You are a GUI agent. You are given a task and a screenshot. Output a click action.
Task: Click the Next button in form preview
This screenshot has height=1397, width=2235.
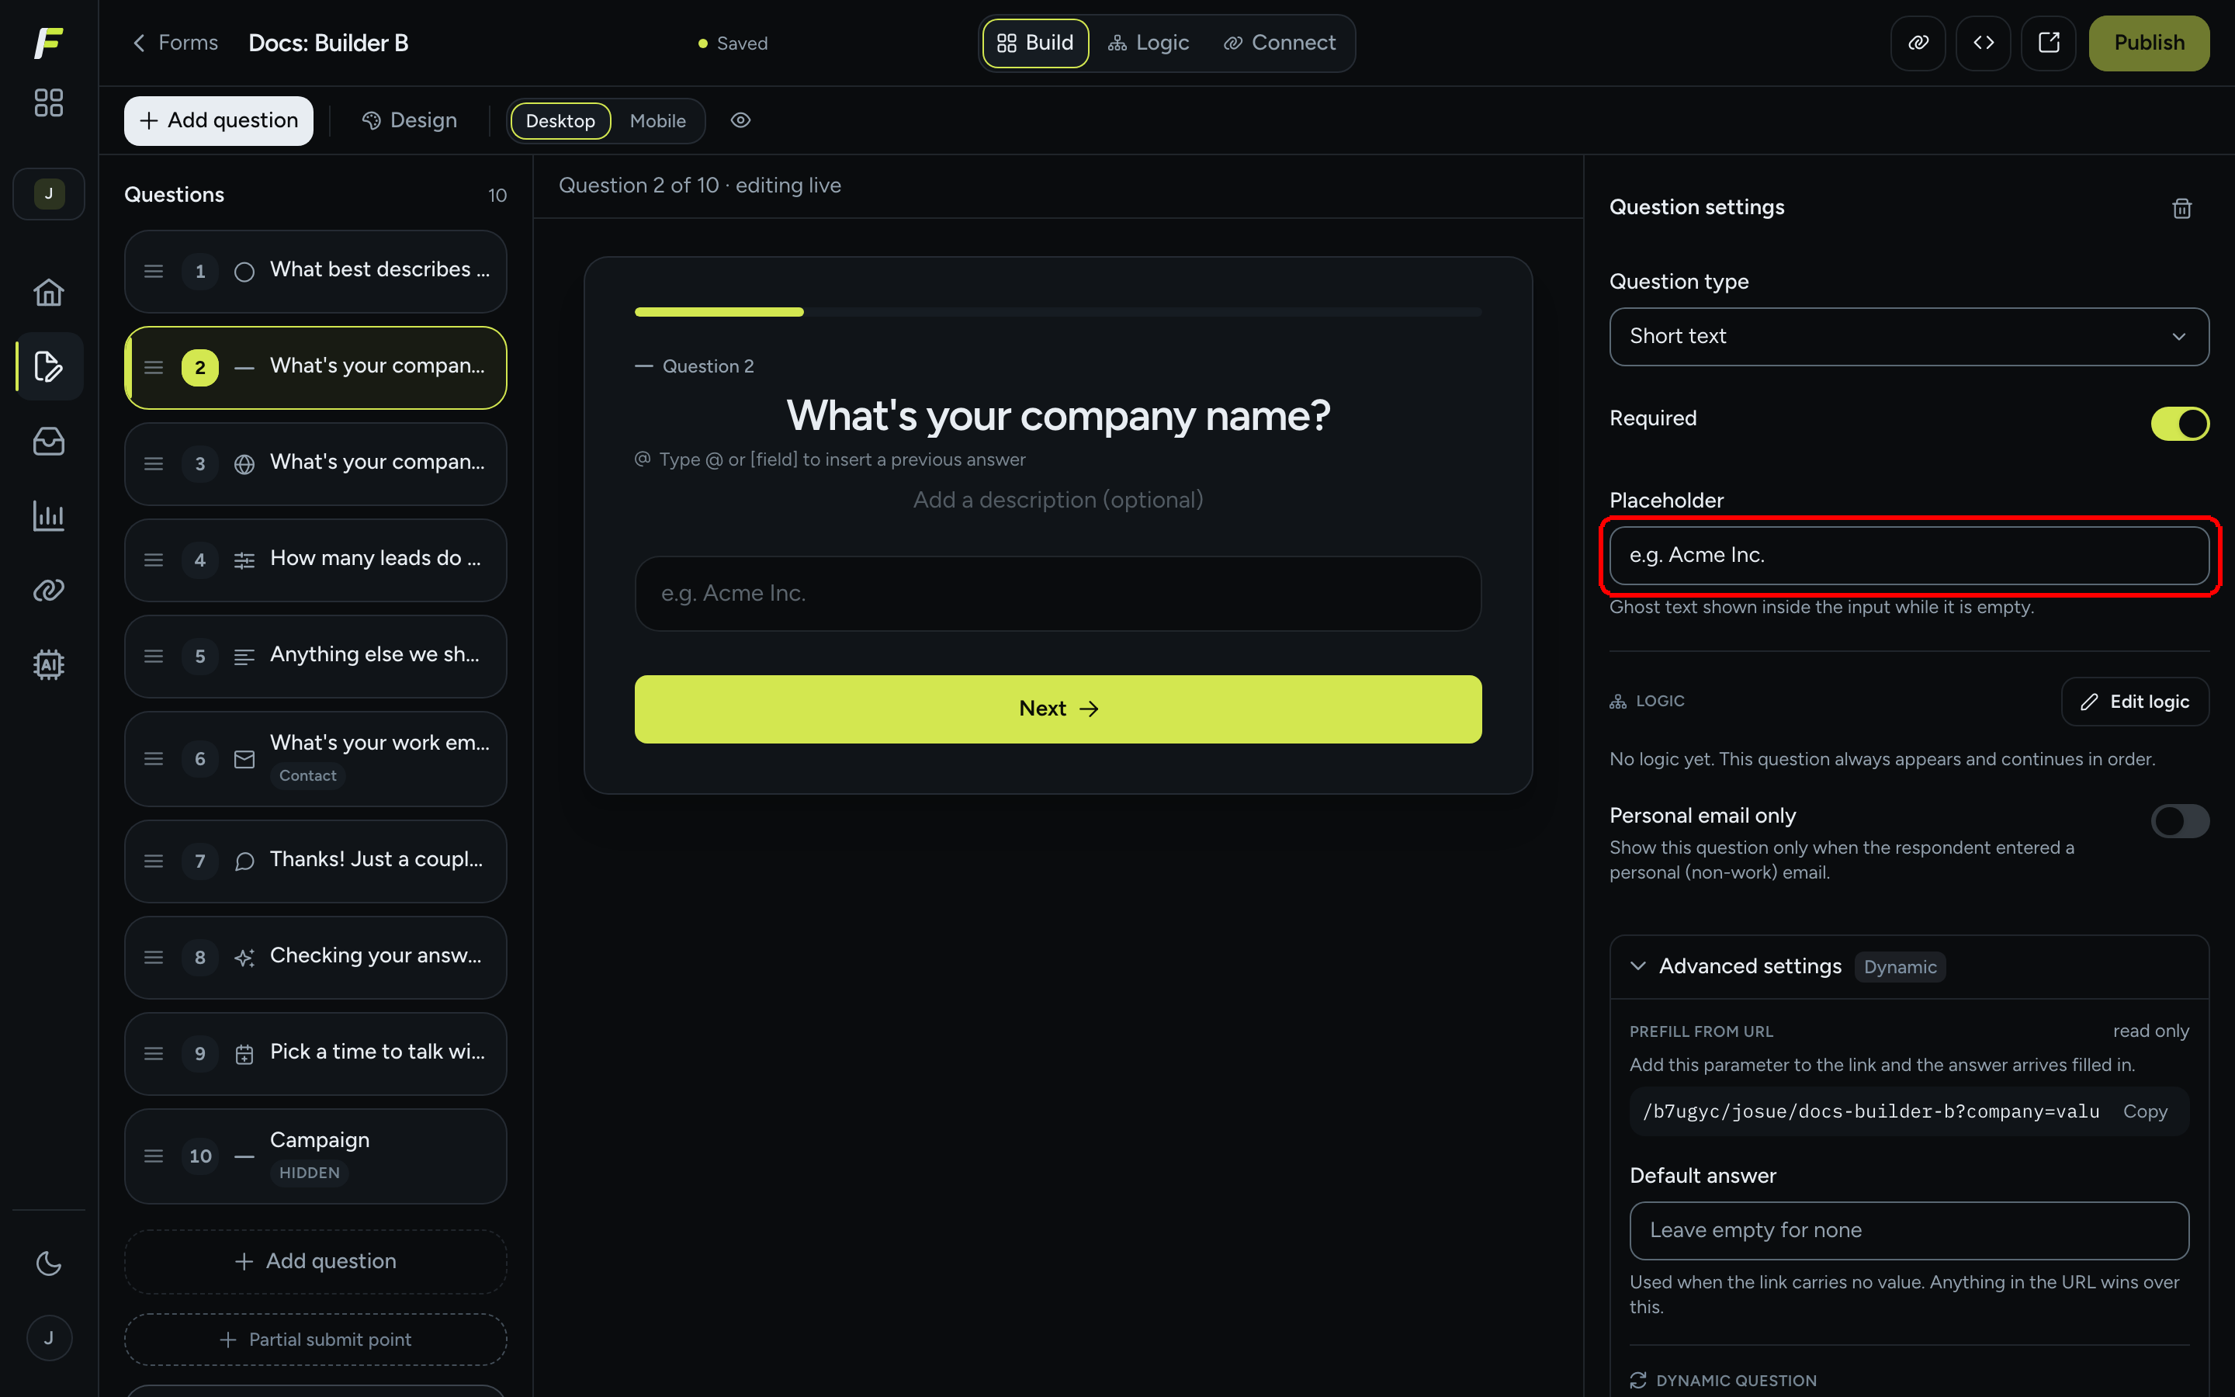coord(1058,709)
